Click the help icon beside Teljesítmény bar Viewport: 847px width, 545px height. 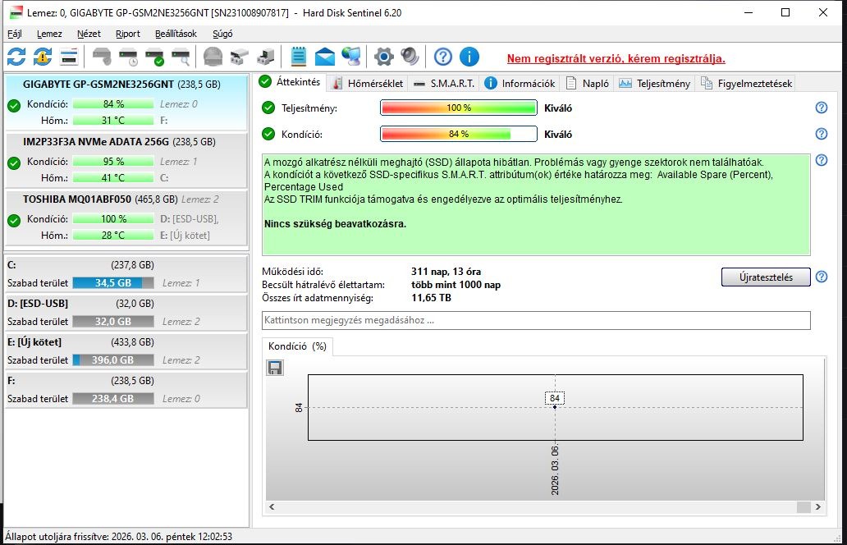pos(821,108)
